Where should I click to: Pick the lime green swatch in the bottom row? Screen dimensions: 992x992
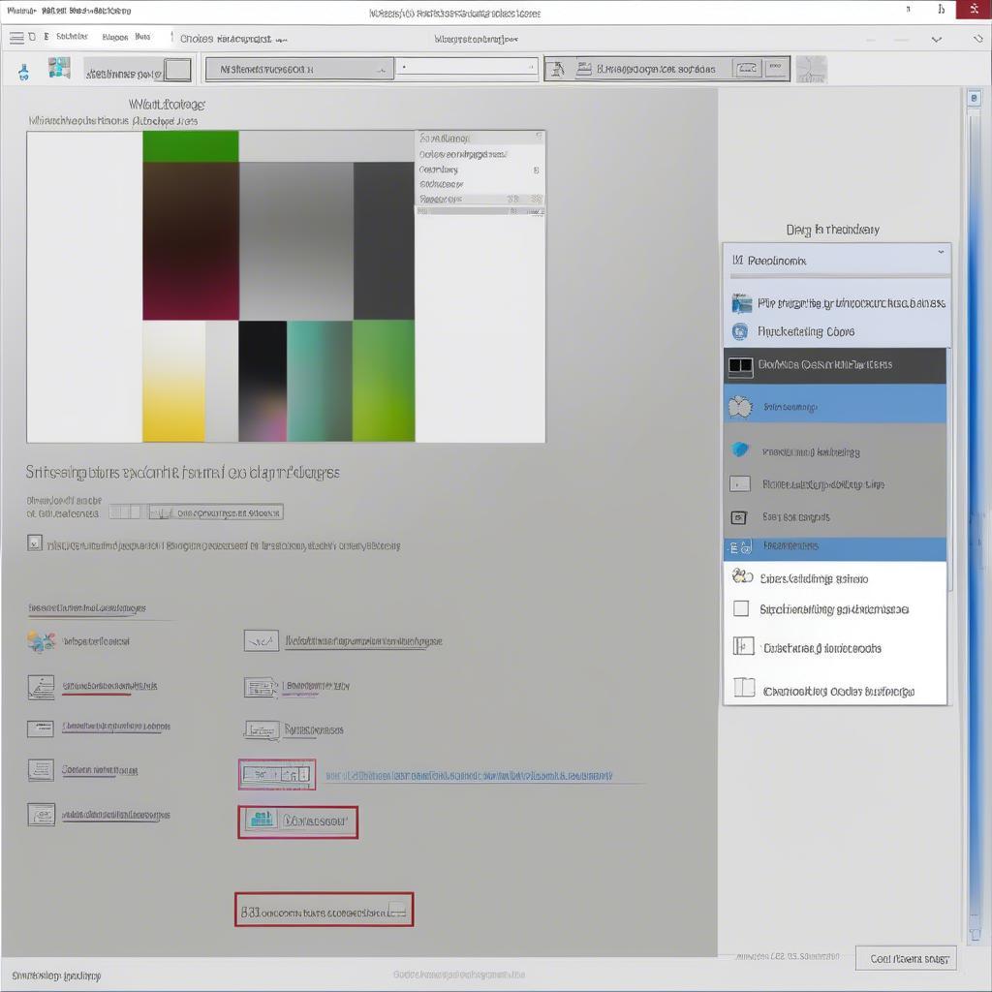384,381
